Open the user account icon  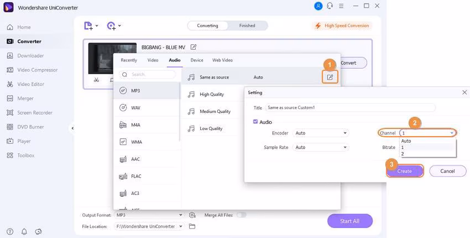coord(318,6)
